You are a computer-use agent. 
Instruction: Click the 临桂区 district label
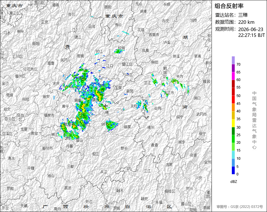[x=170, y=191]
